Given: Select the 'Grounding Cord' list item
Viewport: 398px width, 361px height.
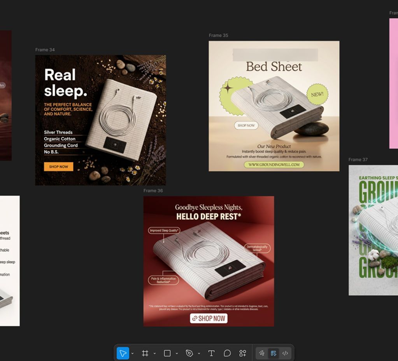Looking at the screenshot, I should pos(61,146).
